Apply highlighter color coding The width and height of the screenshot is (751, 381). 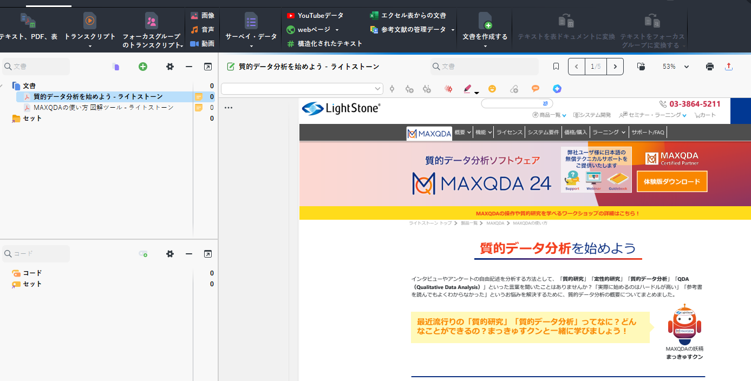pos(468,89)
